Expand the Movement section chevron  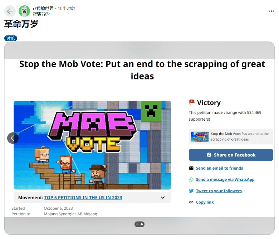click(163, 197)
